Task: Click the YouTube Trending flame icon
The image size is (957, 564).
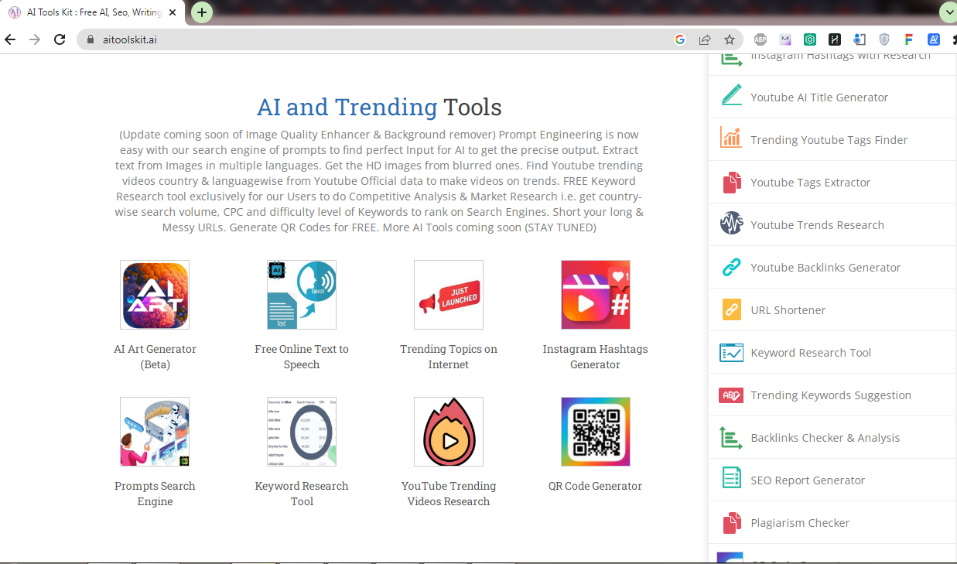Action: [x=449, y=432]
